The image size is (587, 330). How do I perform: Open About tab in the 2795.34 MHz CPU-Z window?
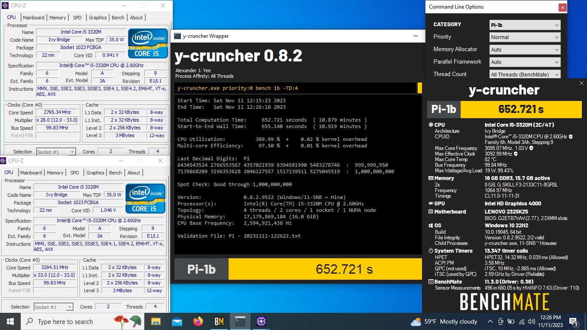click(136, 18)
